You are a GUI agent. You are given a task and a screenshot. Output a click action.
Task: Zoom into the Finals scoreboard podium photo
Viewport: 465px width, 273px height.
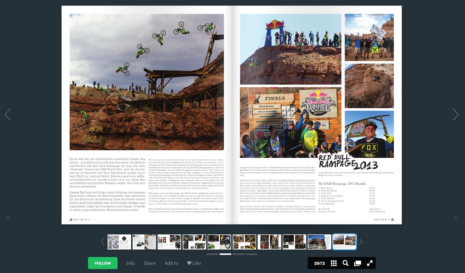click(291, 123)
